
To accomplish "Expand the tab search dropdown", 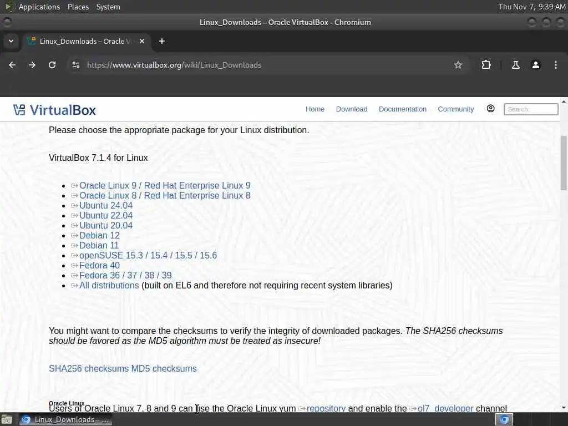I will (11, 41).
